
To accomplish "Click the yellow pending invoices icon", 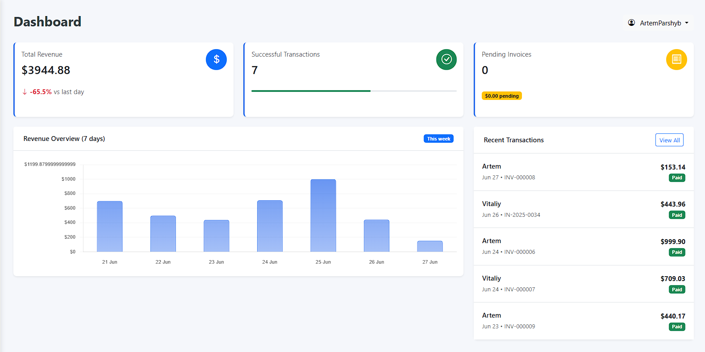I will [676, 59].
